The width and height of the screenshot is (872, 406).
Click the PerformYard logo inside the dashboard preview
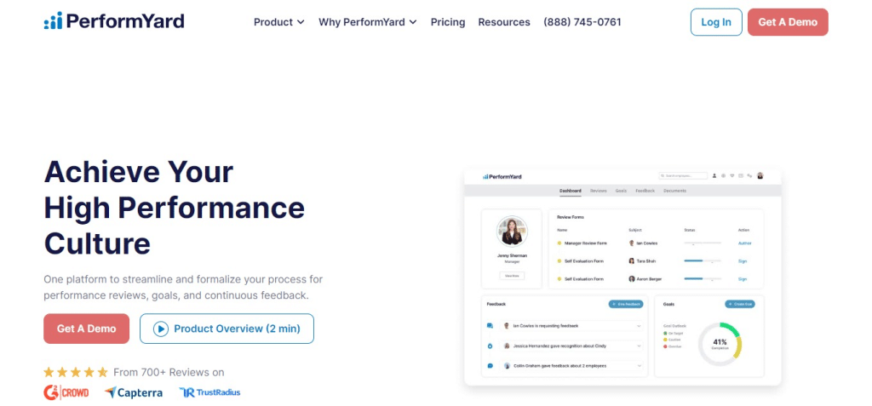tap(502, 176)
